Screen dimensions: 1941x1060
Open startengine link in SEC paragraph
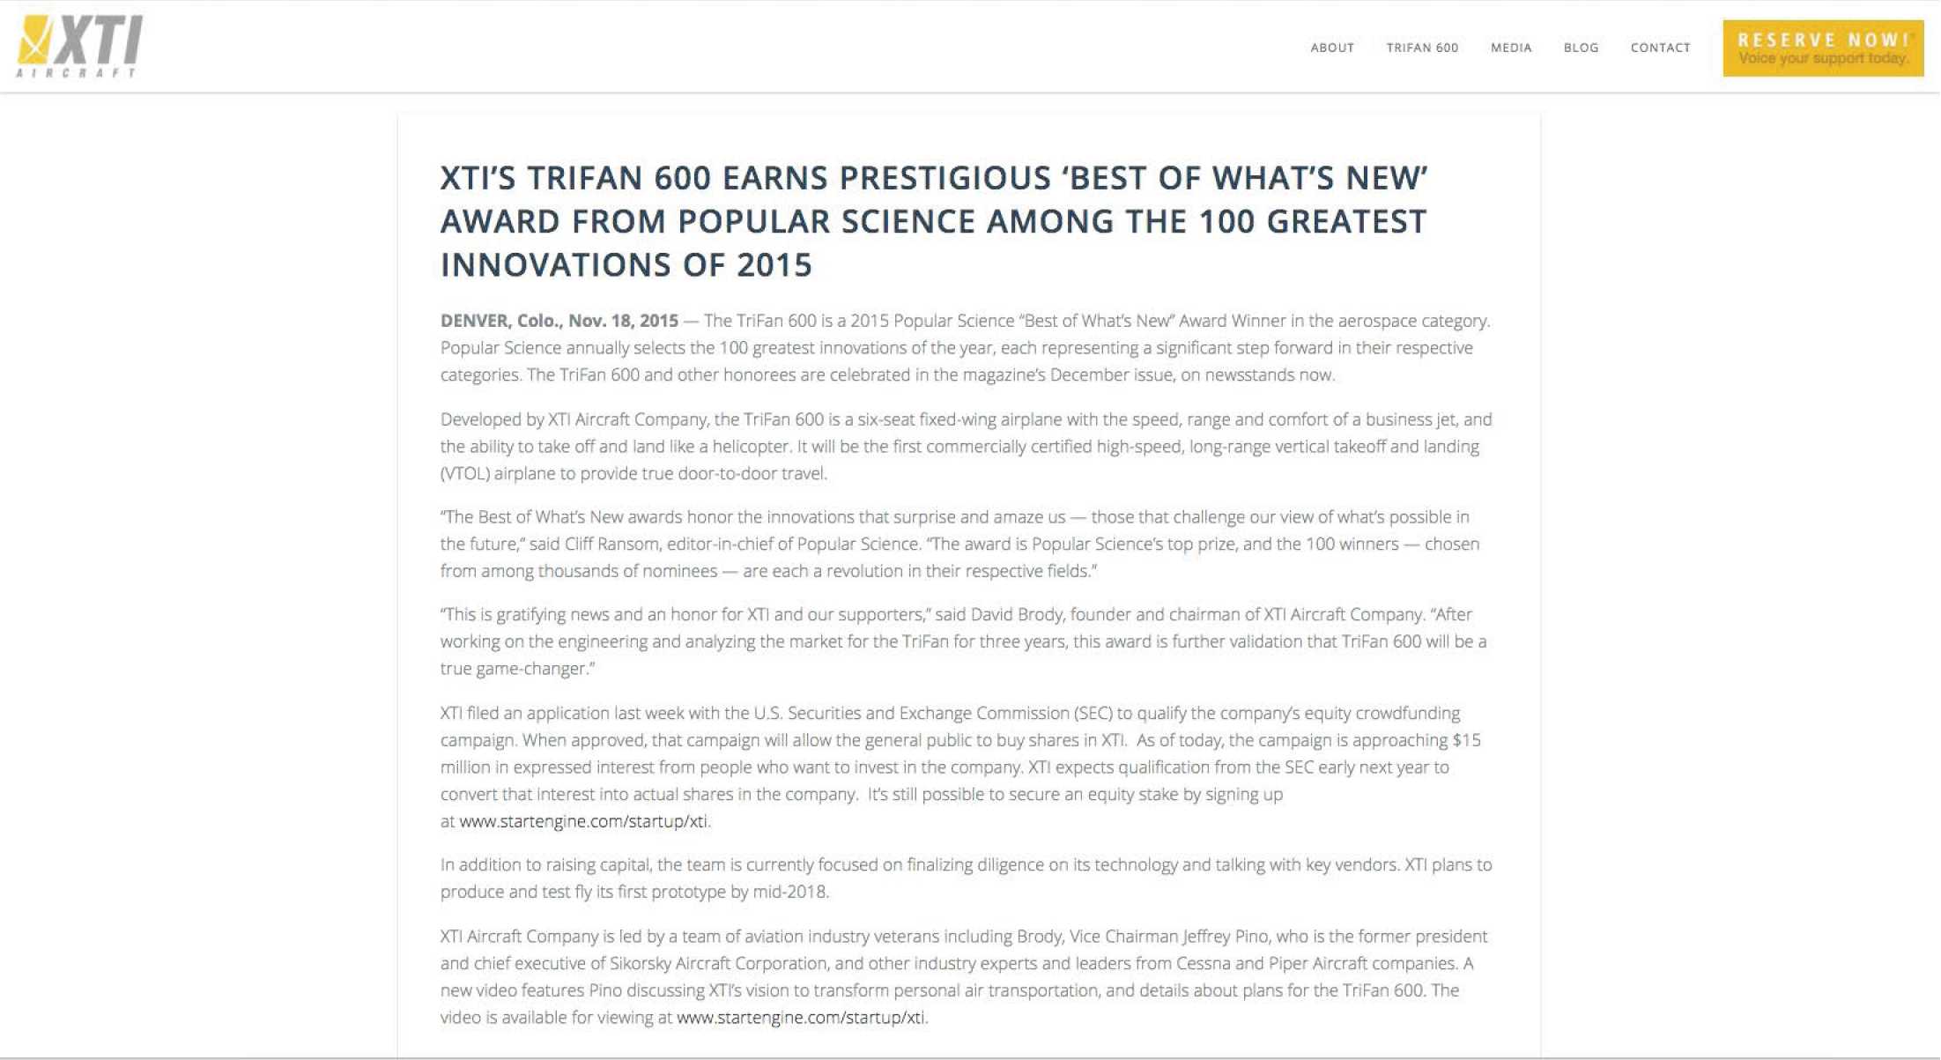[583, 821]
